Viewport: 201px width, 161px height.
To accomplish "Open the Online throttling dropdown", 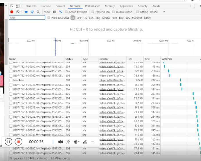I will point(157,12).
